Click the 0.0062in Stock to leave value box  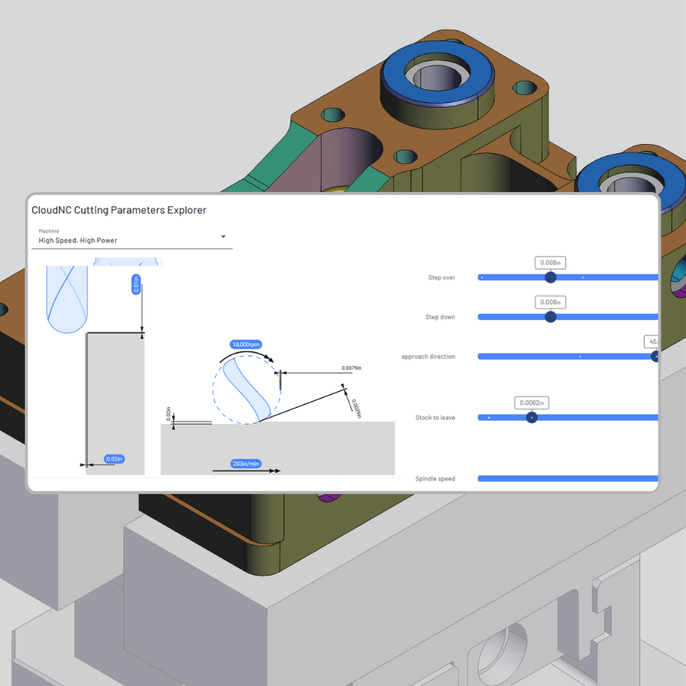(531, 402)
